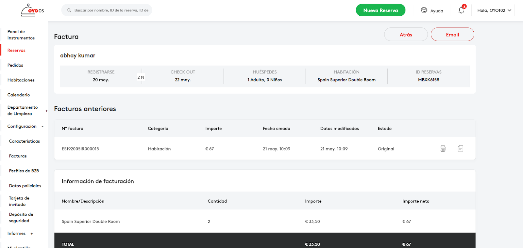Open Datos policiales
523x248 pixels.
click(25, 186)
